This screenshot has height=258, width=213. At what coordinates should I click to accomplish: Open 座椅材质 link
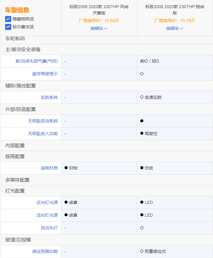49,168
